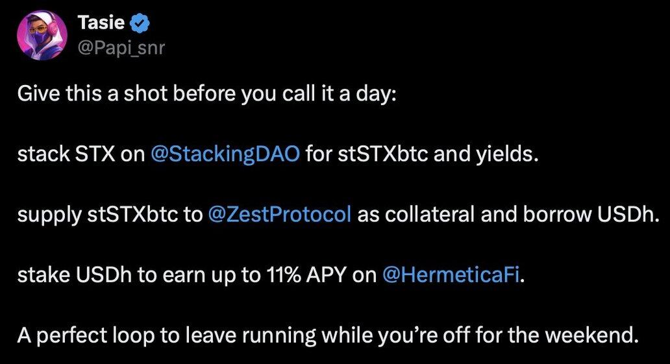Image resolution: width=670 pixels, height=364 pixels.
Task: Click "for stSTXbtc and yields." text
Action: 421,154
